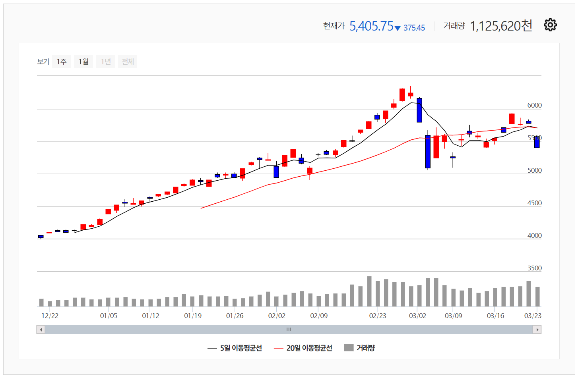578x376 pixels.
Task: Click the scrollbar left arrow button
Action: coord(41,330)
